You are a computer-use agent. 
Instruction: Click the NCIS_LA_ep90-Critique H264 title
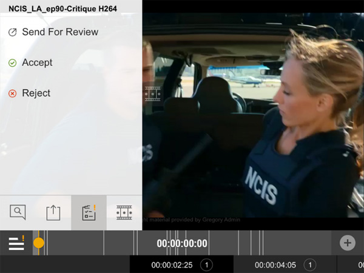[62, 9]
